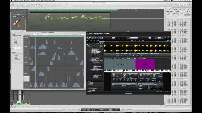Click the blue-ringed knob in MachFive lower modules
Screen dimensions: 202x113
[x=125, y=76]
